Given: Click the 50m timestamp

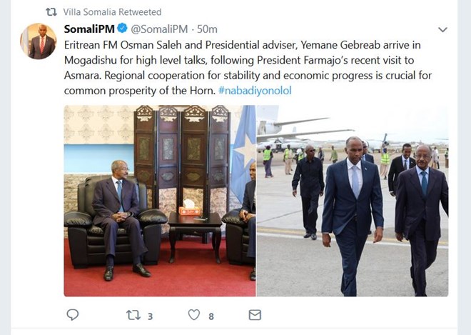Looking at the screenshot, I should (x=207, y=29).
